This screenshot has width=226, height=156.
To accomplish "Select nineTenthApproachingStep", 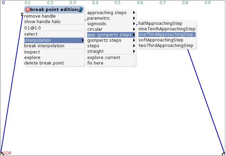I will (167, 29).
